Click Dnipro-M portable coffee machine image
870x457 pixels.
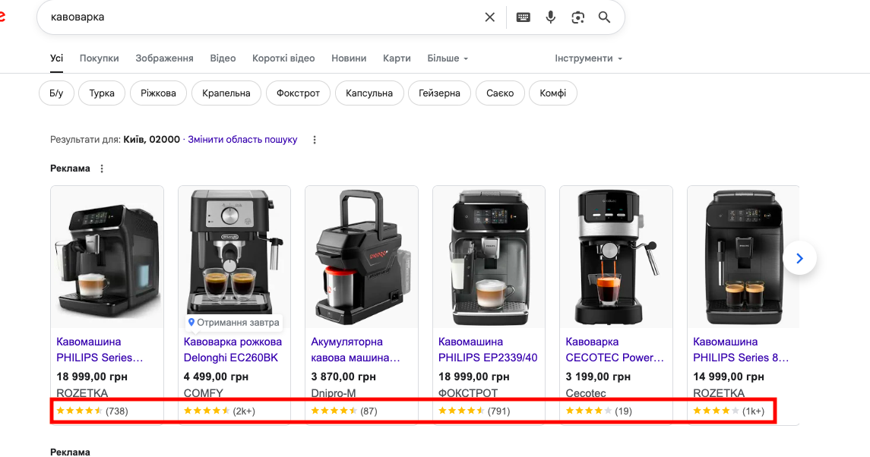click(361, 257)
